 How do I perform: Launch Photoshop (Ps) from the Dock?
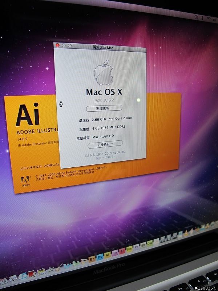(100, 257)
